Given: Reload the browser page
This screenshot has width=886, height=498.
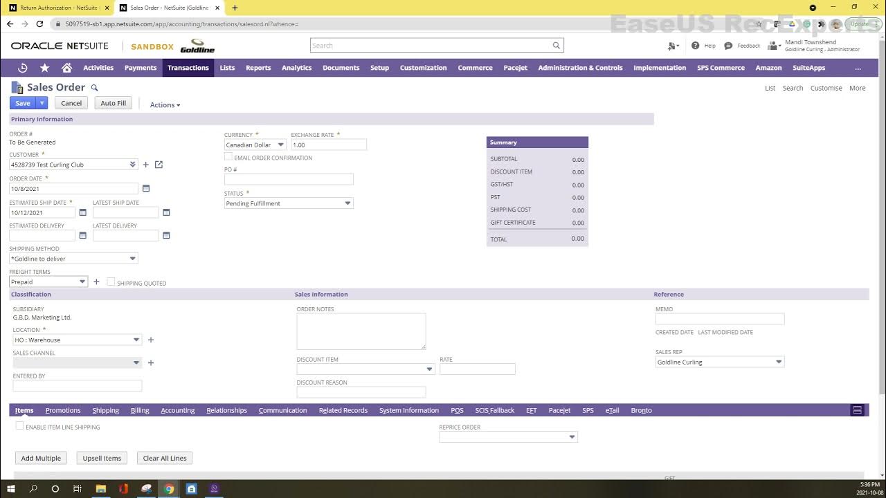Looking at the screenshot, I should point(39,24).
